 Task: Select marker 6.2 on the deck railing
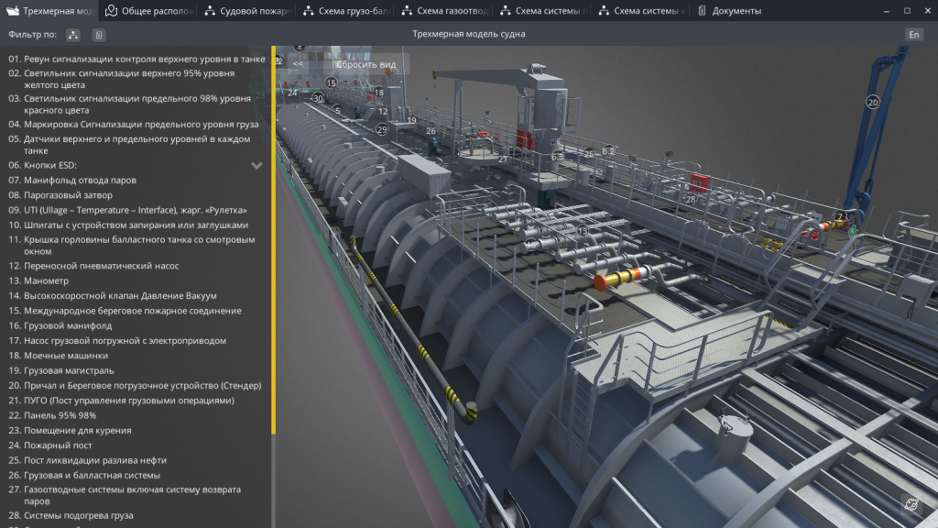(608, 150)
